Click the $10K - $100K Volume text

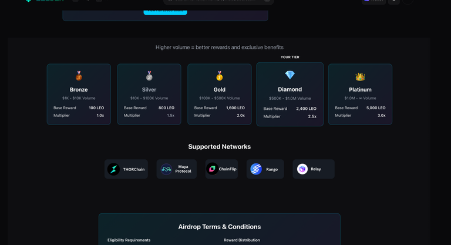(149, 98)
